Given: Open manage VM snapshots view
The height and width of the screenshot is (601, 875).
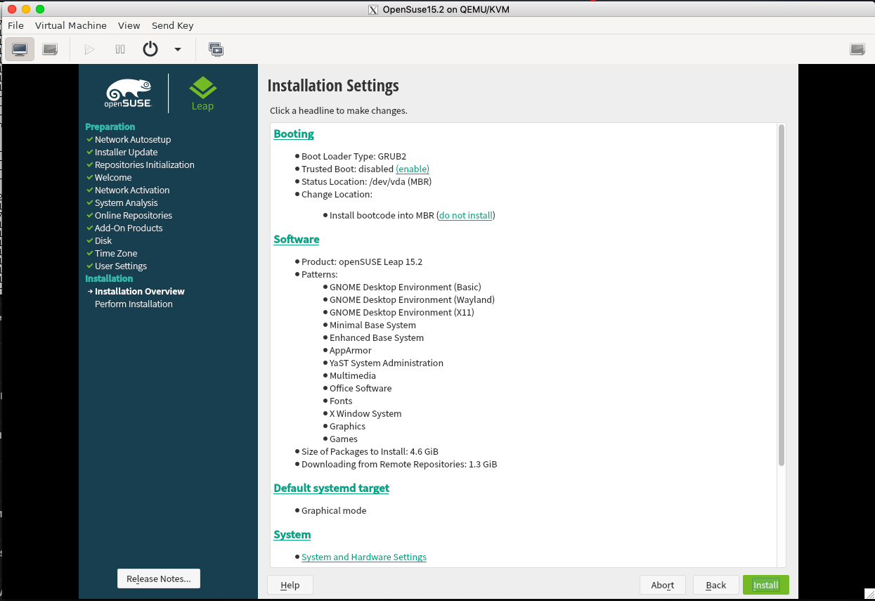Looking at the screenshot, I should [x=216, y=49].
